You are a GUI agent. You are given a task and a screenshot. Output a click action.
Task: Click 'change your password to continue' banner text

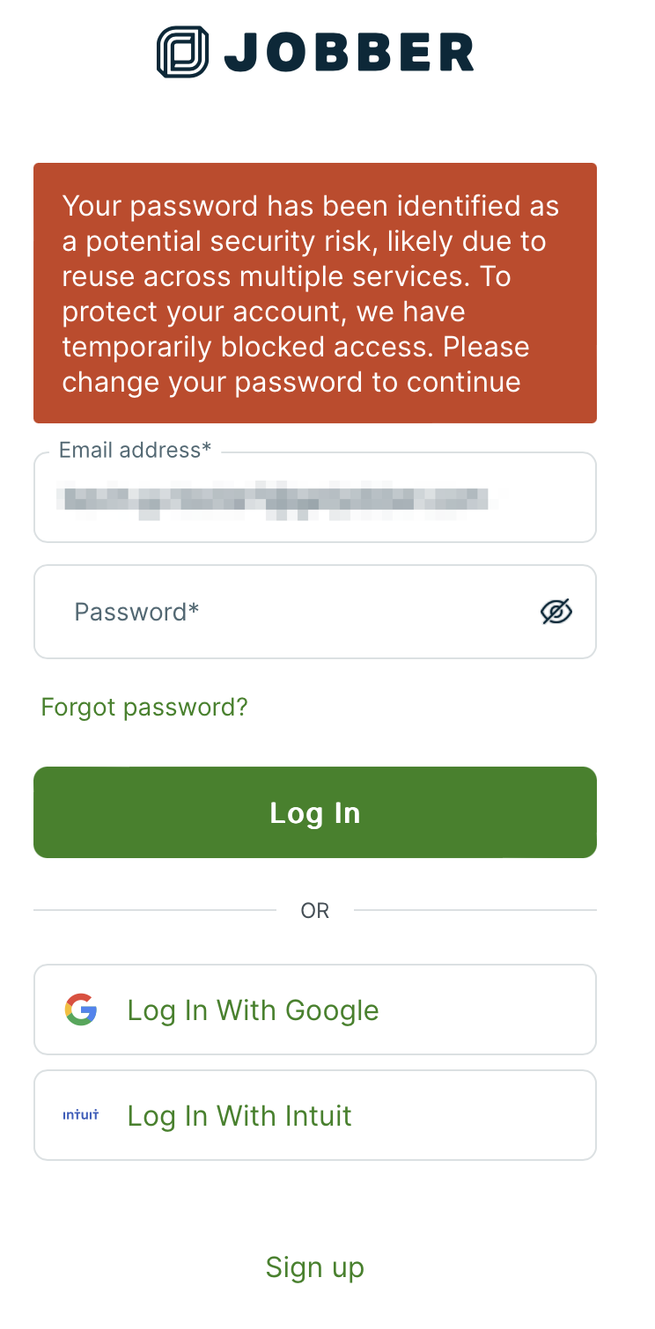pyautogui.click(x=291, y=383)
